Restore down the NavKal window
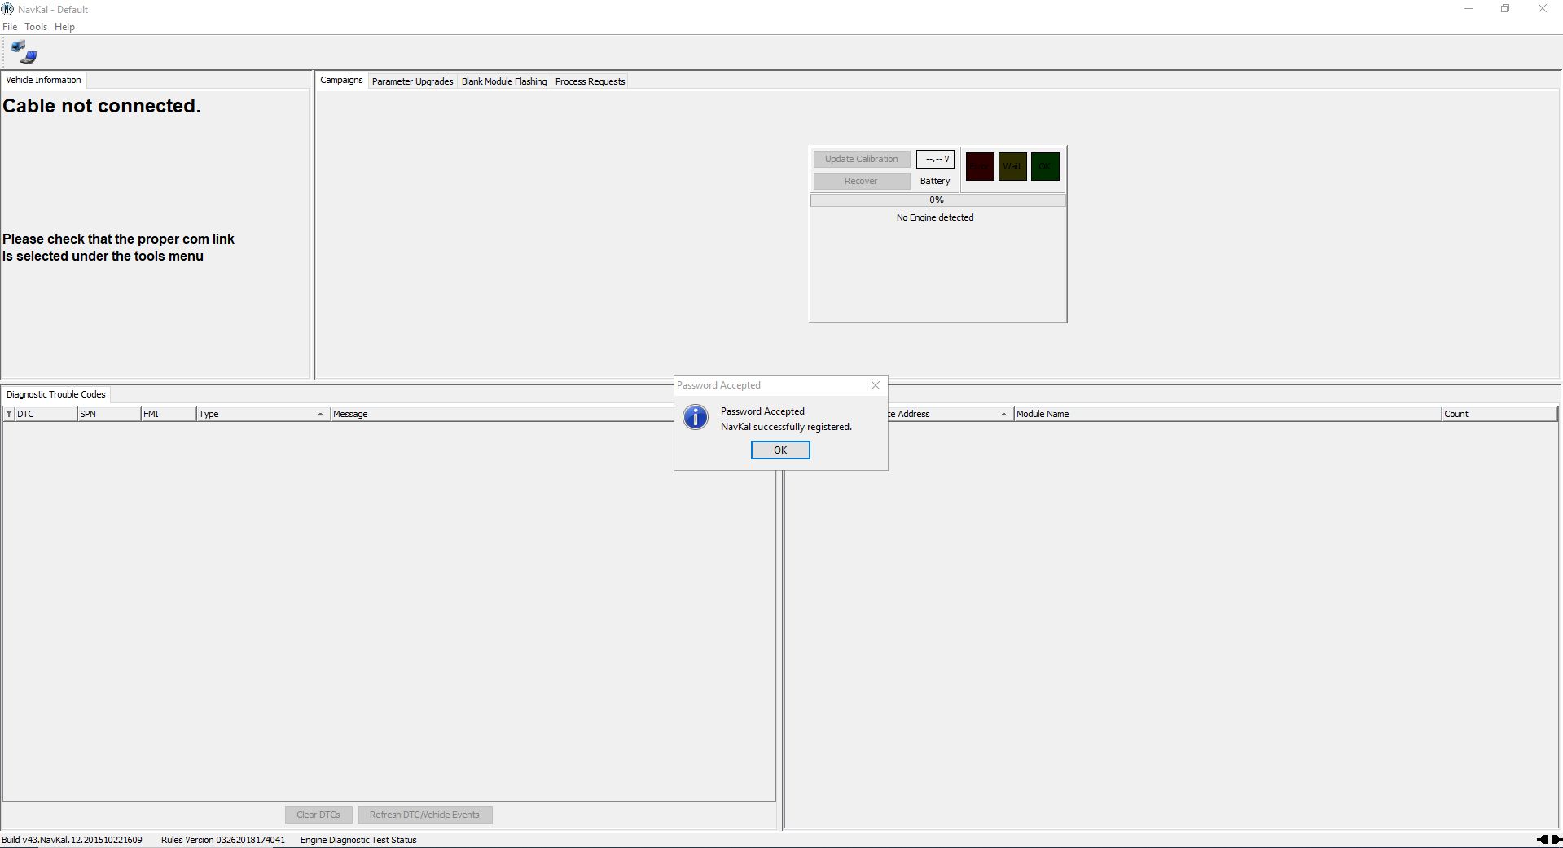Screen dimensions: 1563x848 1505,9
